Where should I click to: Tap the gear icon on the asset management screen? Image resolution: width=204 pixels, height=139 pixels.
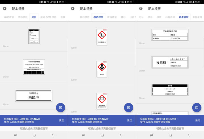pos(141,9)
